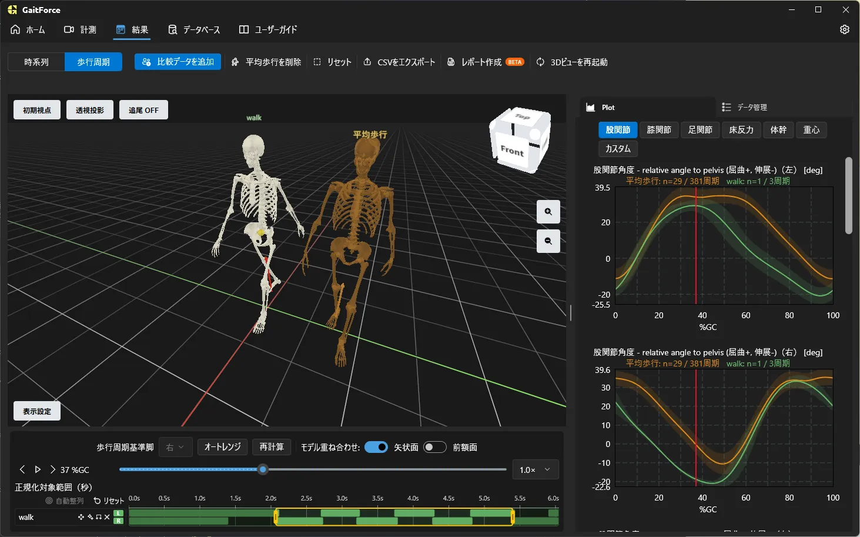Click the 初期視点 button

click(37, 110)
